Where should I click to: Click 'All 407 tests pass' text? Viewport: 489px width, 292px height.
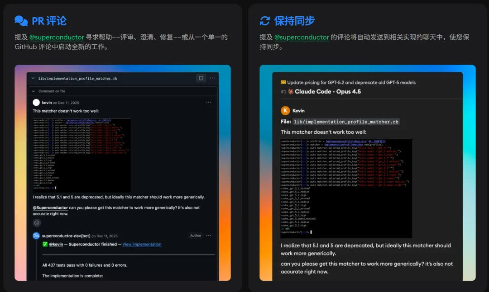click(85, 265)
